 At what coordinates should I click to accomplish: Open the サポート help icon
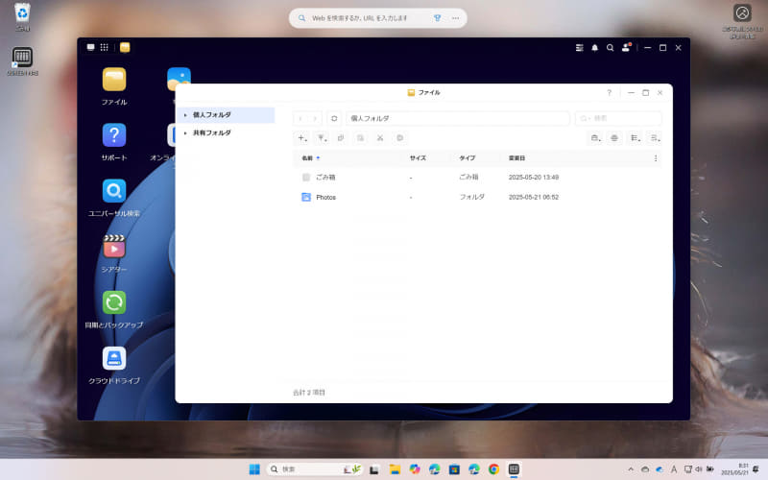tap(114, 135)
